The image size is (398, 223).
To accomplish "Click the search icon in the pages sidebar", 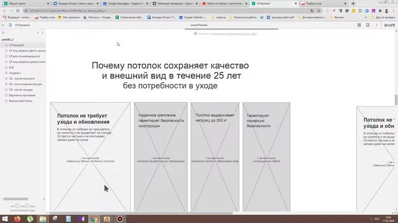I will (3, 33).
